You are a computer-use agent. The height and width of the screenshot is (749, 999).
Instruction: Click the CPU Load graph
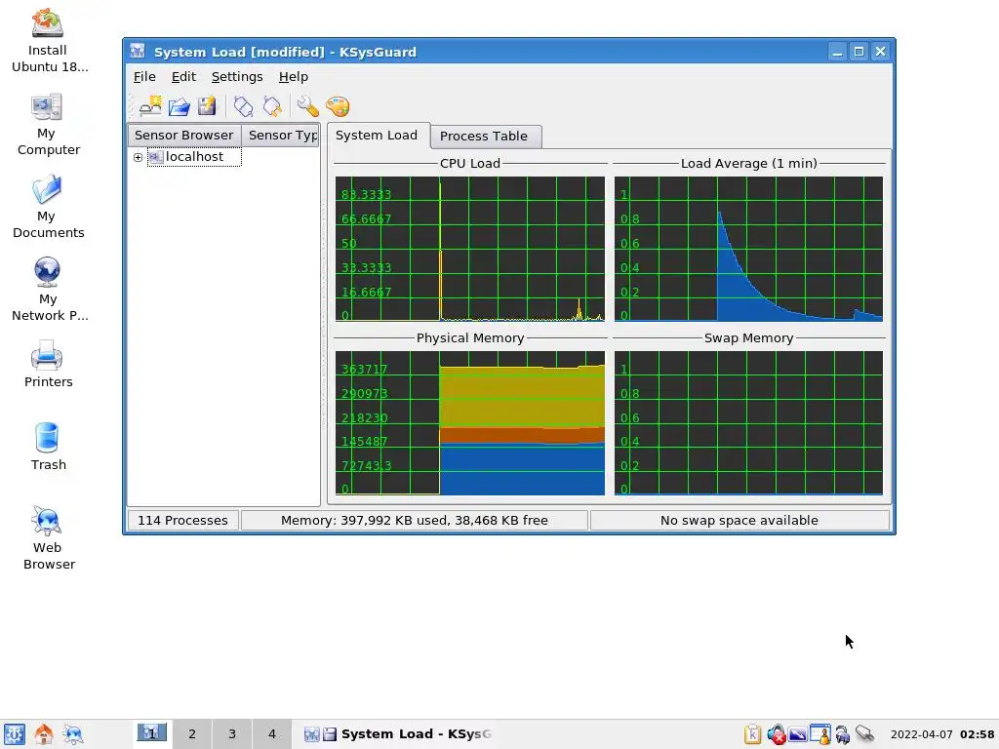(x=470, y=249)
